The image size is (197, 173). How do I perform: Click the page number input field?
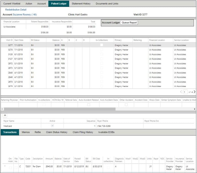tap(186, 92)
